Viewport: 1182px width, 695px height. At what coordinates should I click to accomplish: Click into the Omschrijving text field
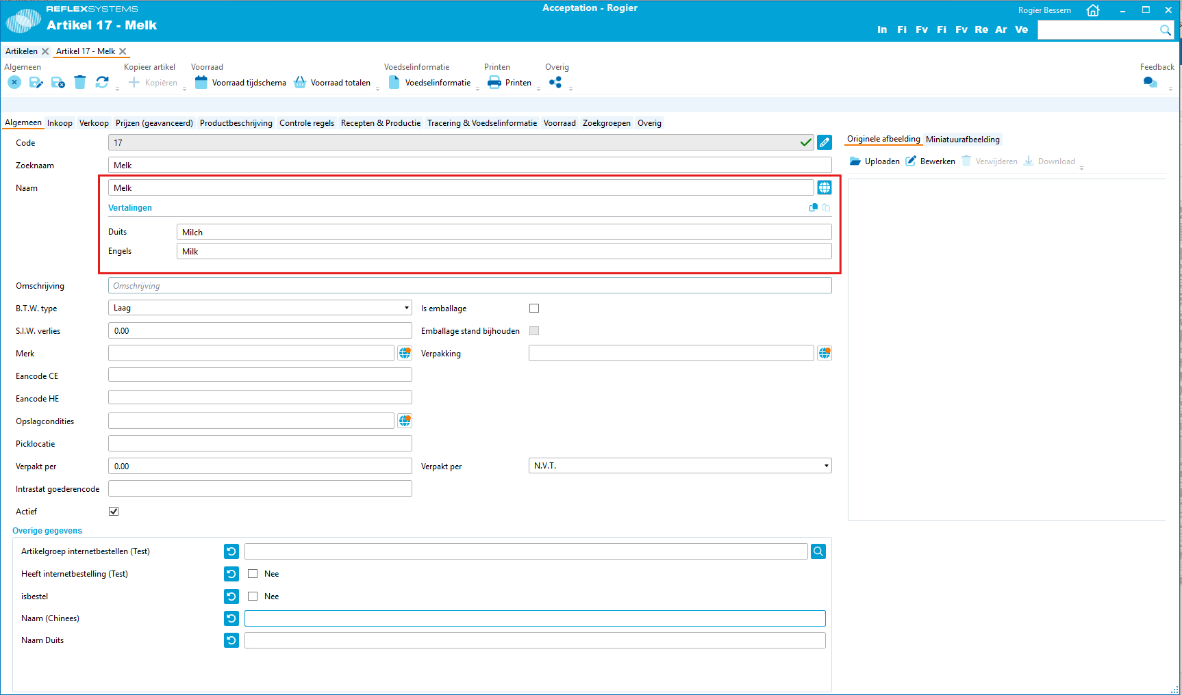[x=469, y=286]
